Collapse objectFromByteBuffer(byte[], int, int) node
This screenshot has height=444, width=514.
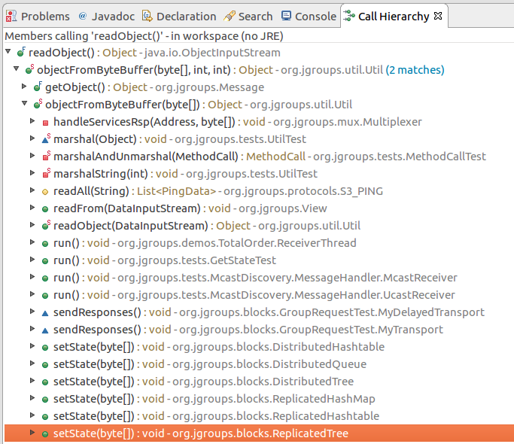(x=16, y=69)
